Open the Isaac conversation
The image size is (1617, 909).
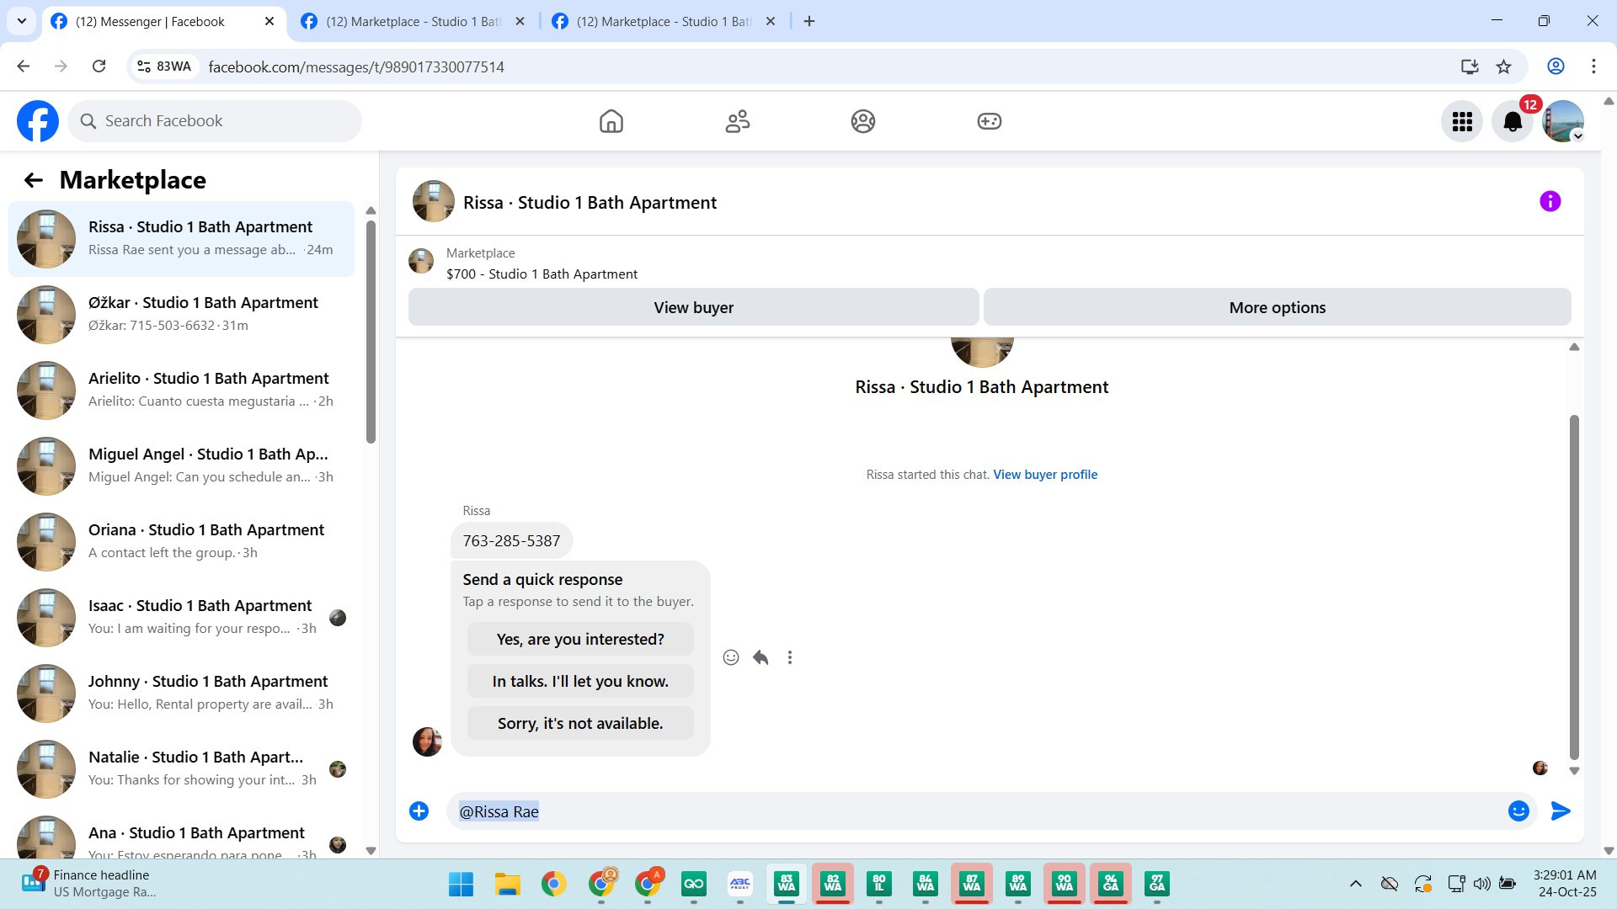click(x=181, y=617)
